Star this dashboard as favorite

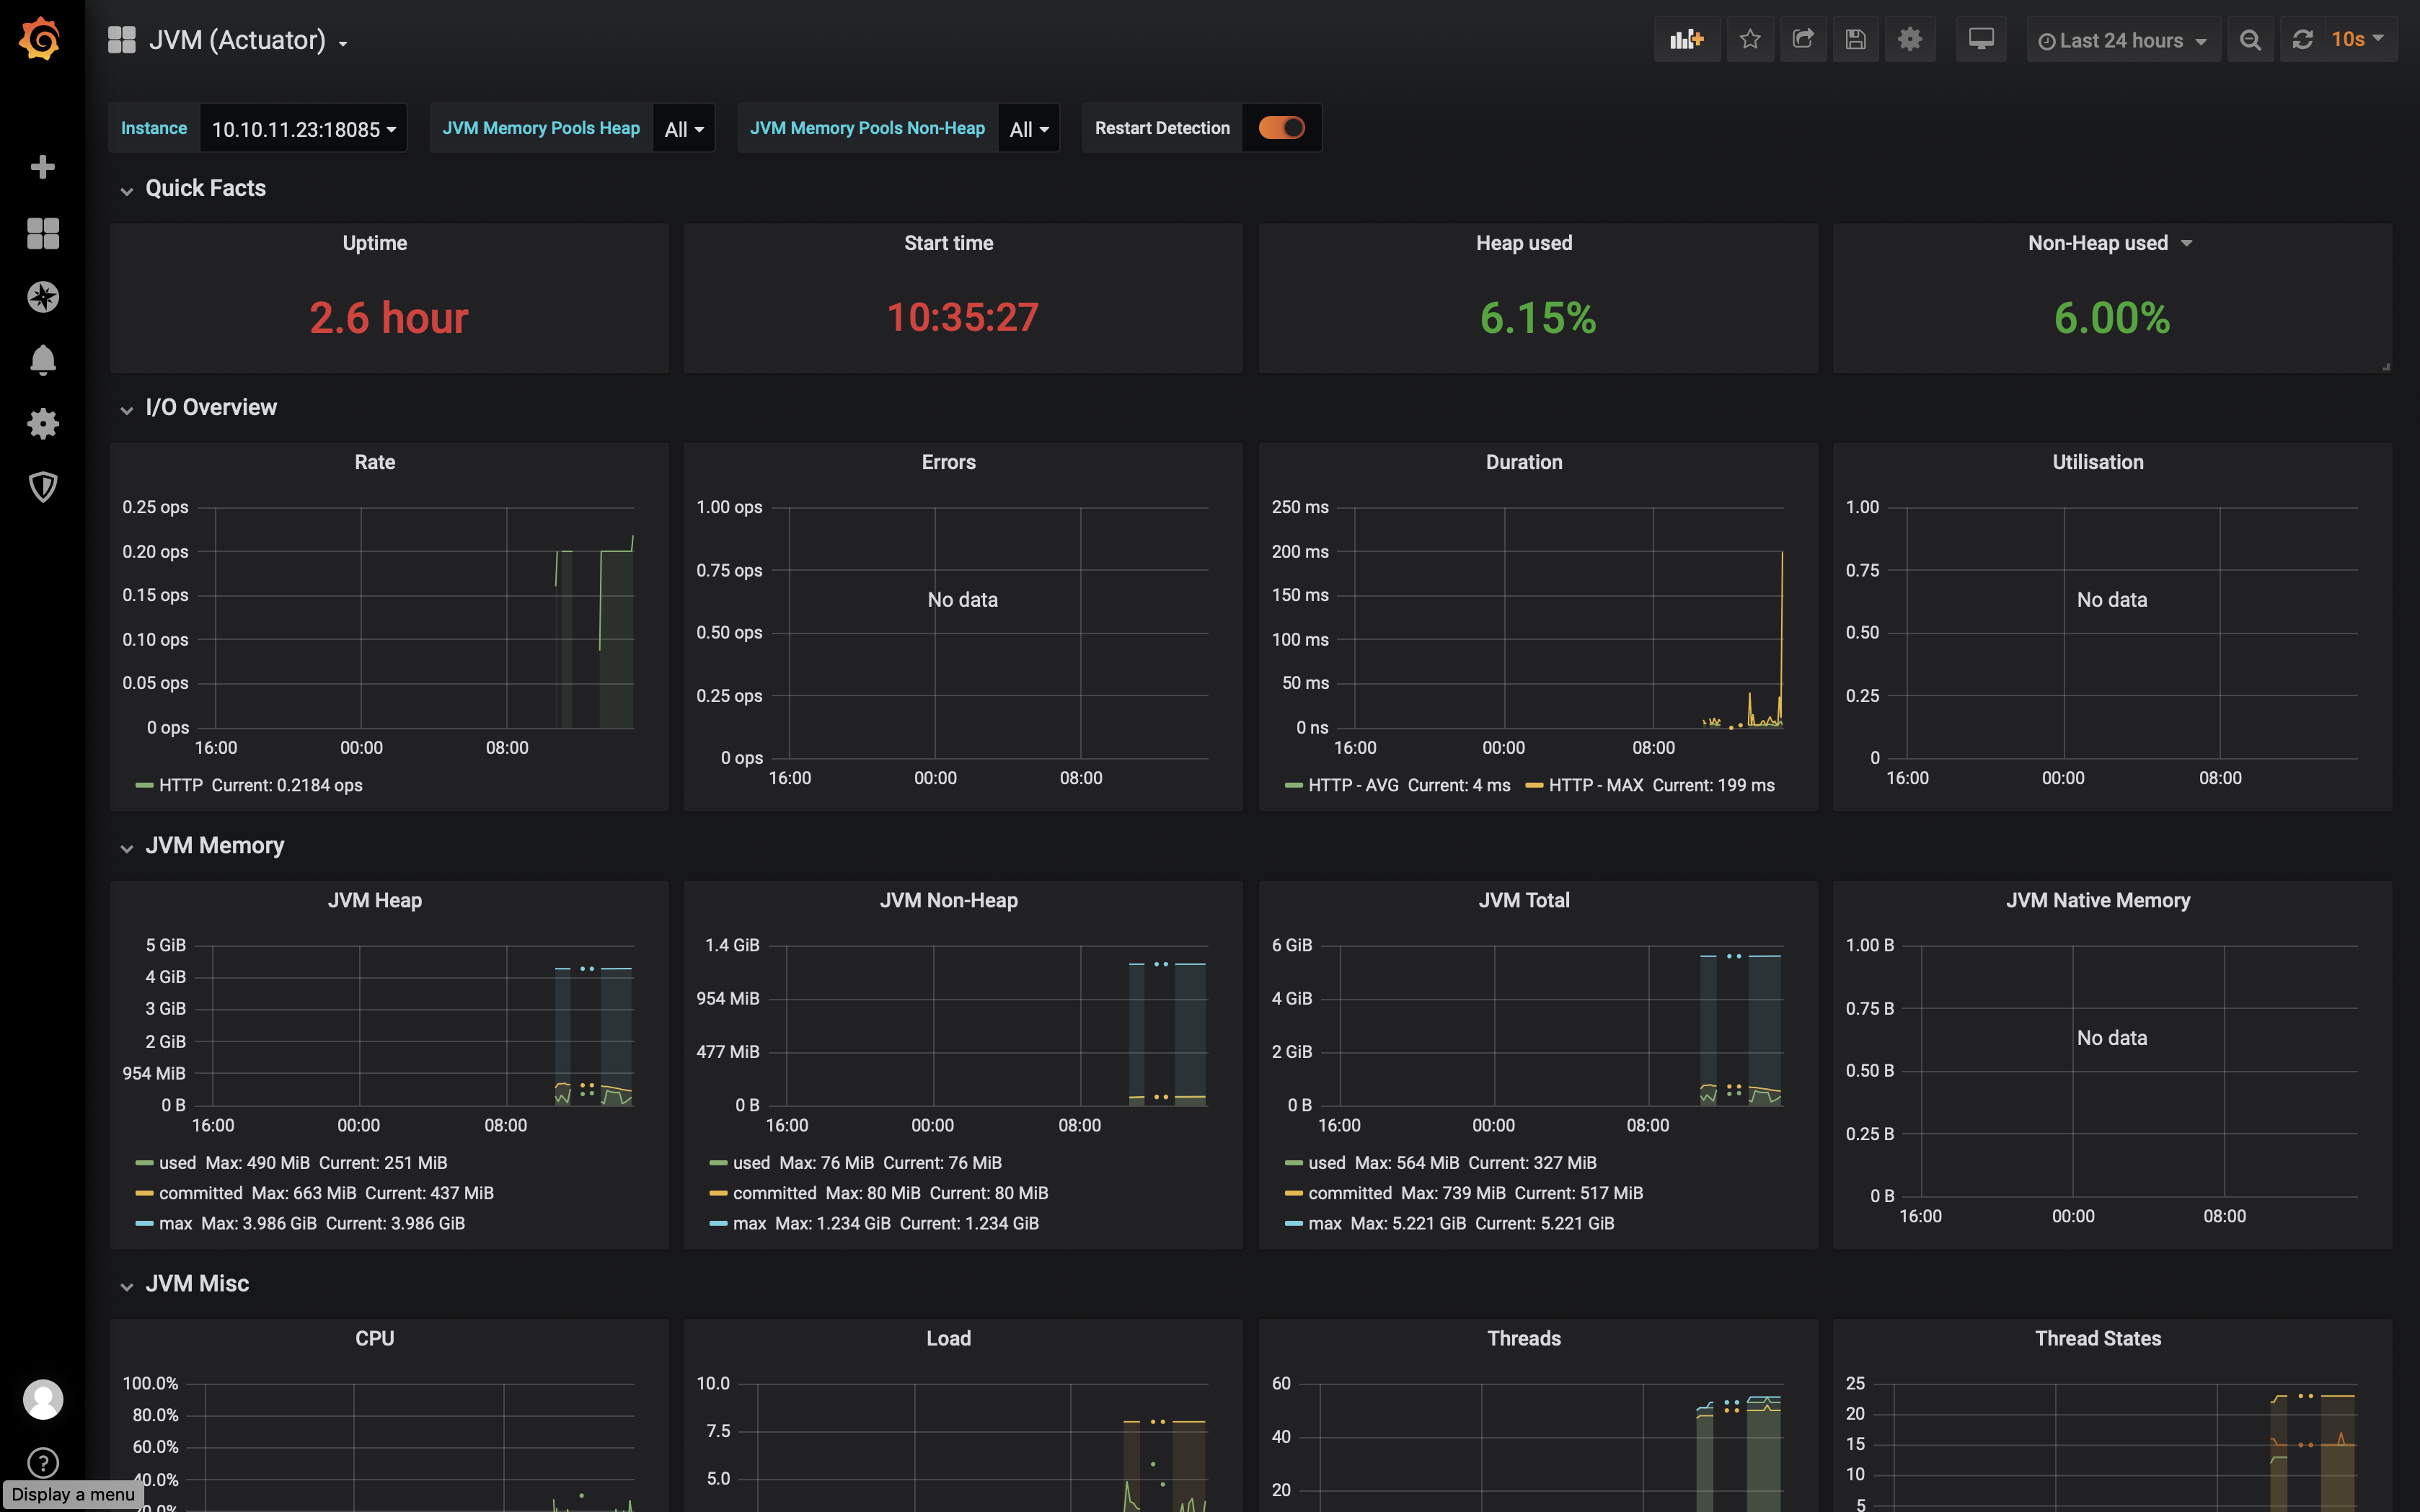tap(1749, 40)
